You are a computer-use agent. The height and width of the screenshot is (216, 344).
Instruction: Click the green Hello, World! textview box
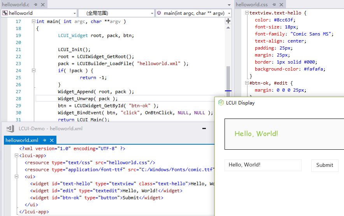pos(284,134)
